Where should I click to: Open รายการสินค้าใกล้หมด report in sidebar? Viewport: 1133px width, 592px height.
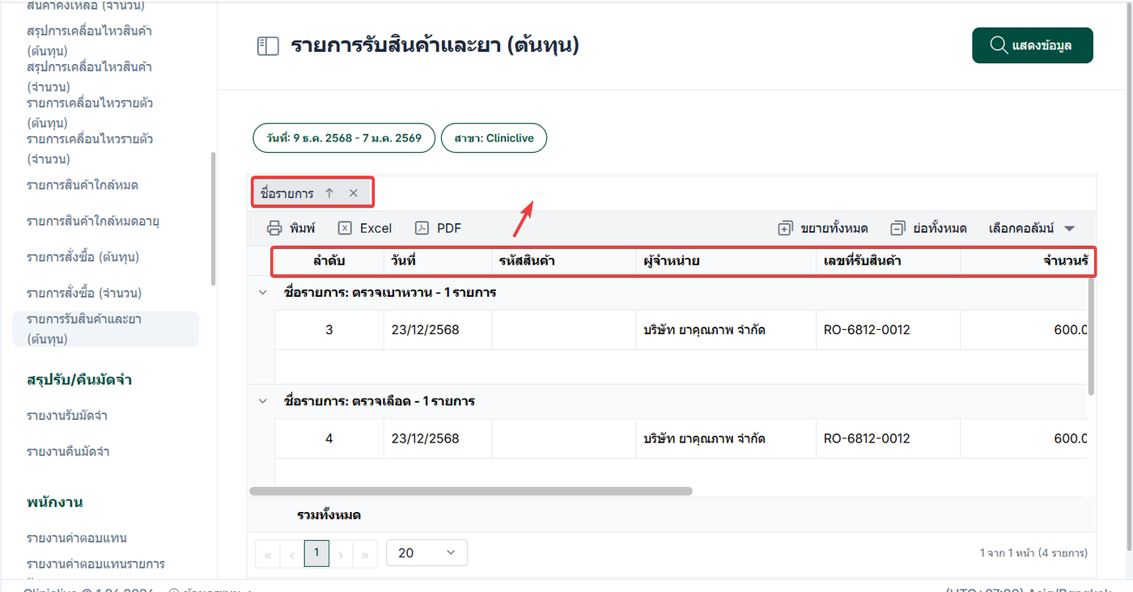(x=82, y=185)
